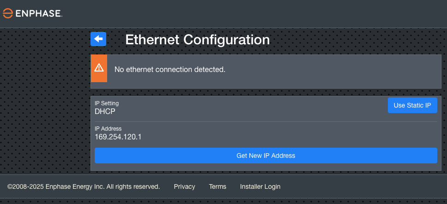Click the IP Setting field label
Viewport: 447px width, 204px height.
coord(107,103)
